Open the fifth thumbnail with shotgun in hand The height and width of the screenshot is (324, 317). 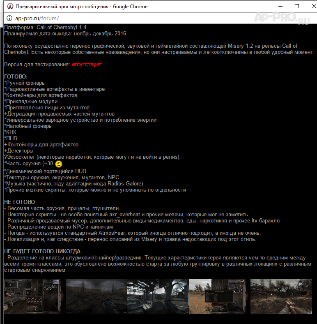coord(281,296)
